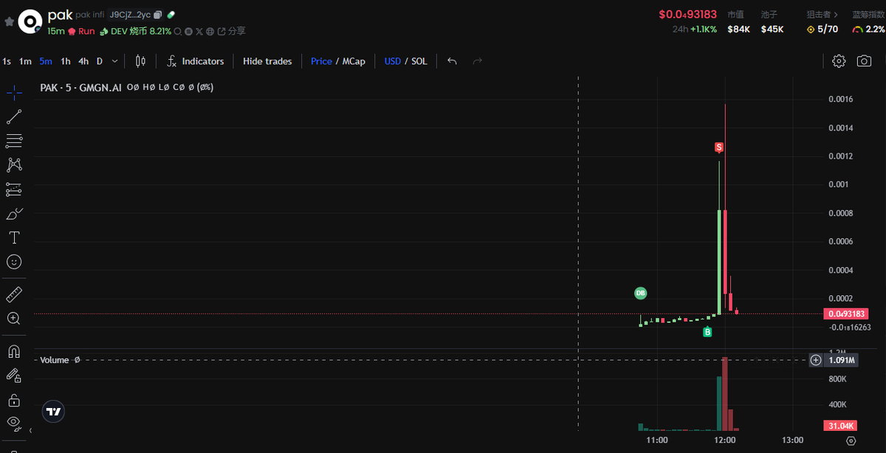Activate the zoom in tool

pyautogui.click(x=14, y=319)
